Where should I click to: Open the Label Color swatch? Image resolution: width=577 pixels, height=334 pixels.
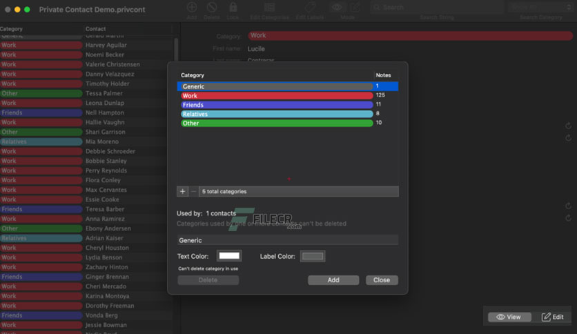coord(313,256)
